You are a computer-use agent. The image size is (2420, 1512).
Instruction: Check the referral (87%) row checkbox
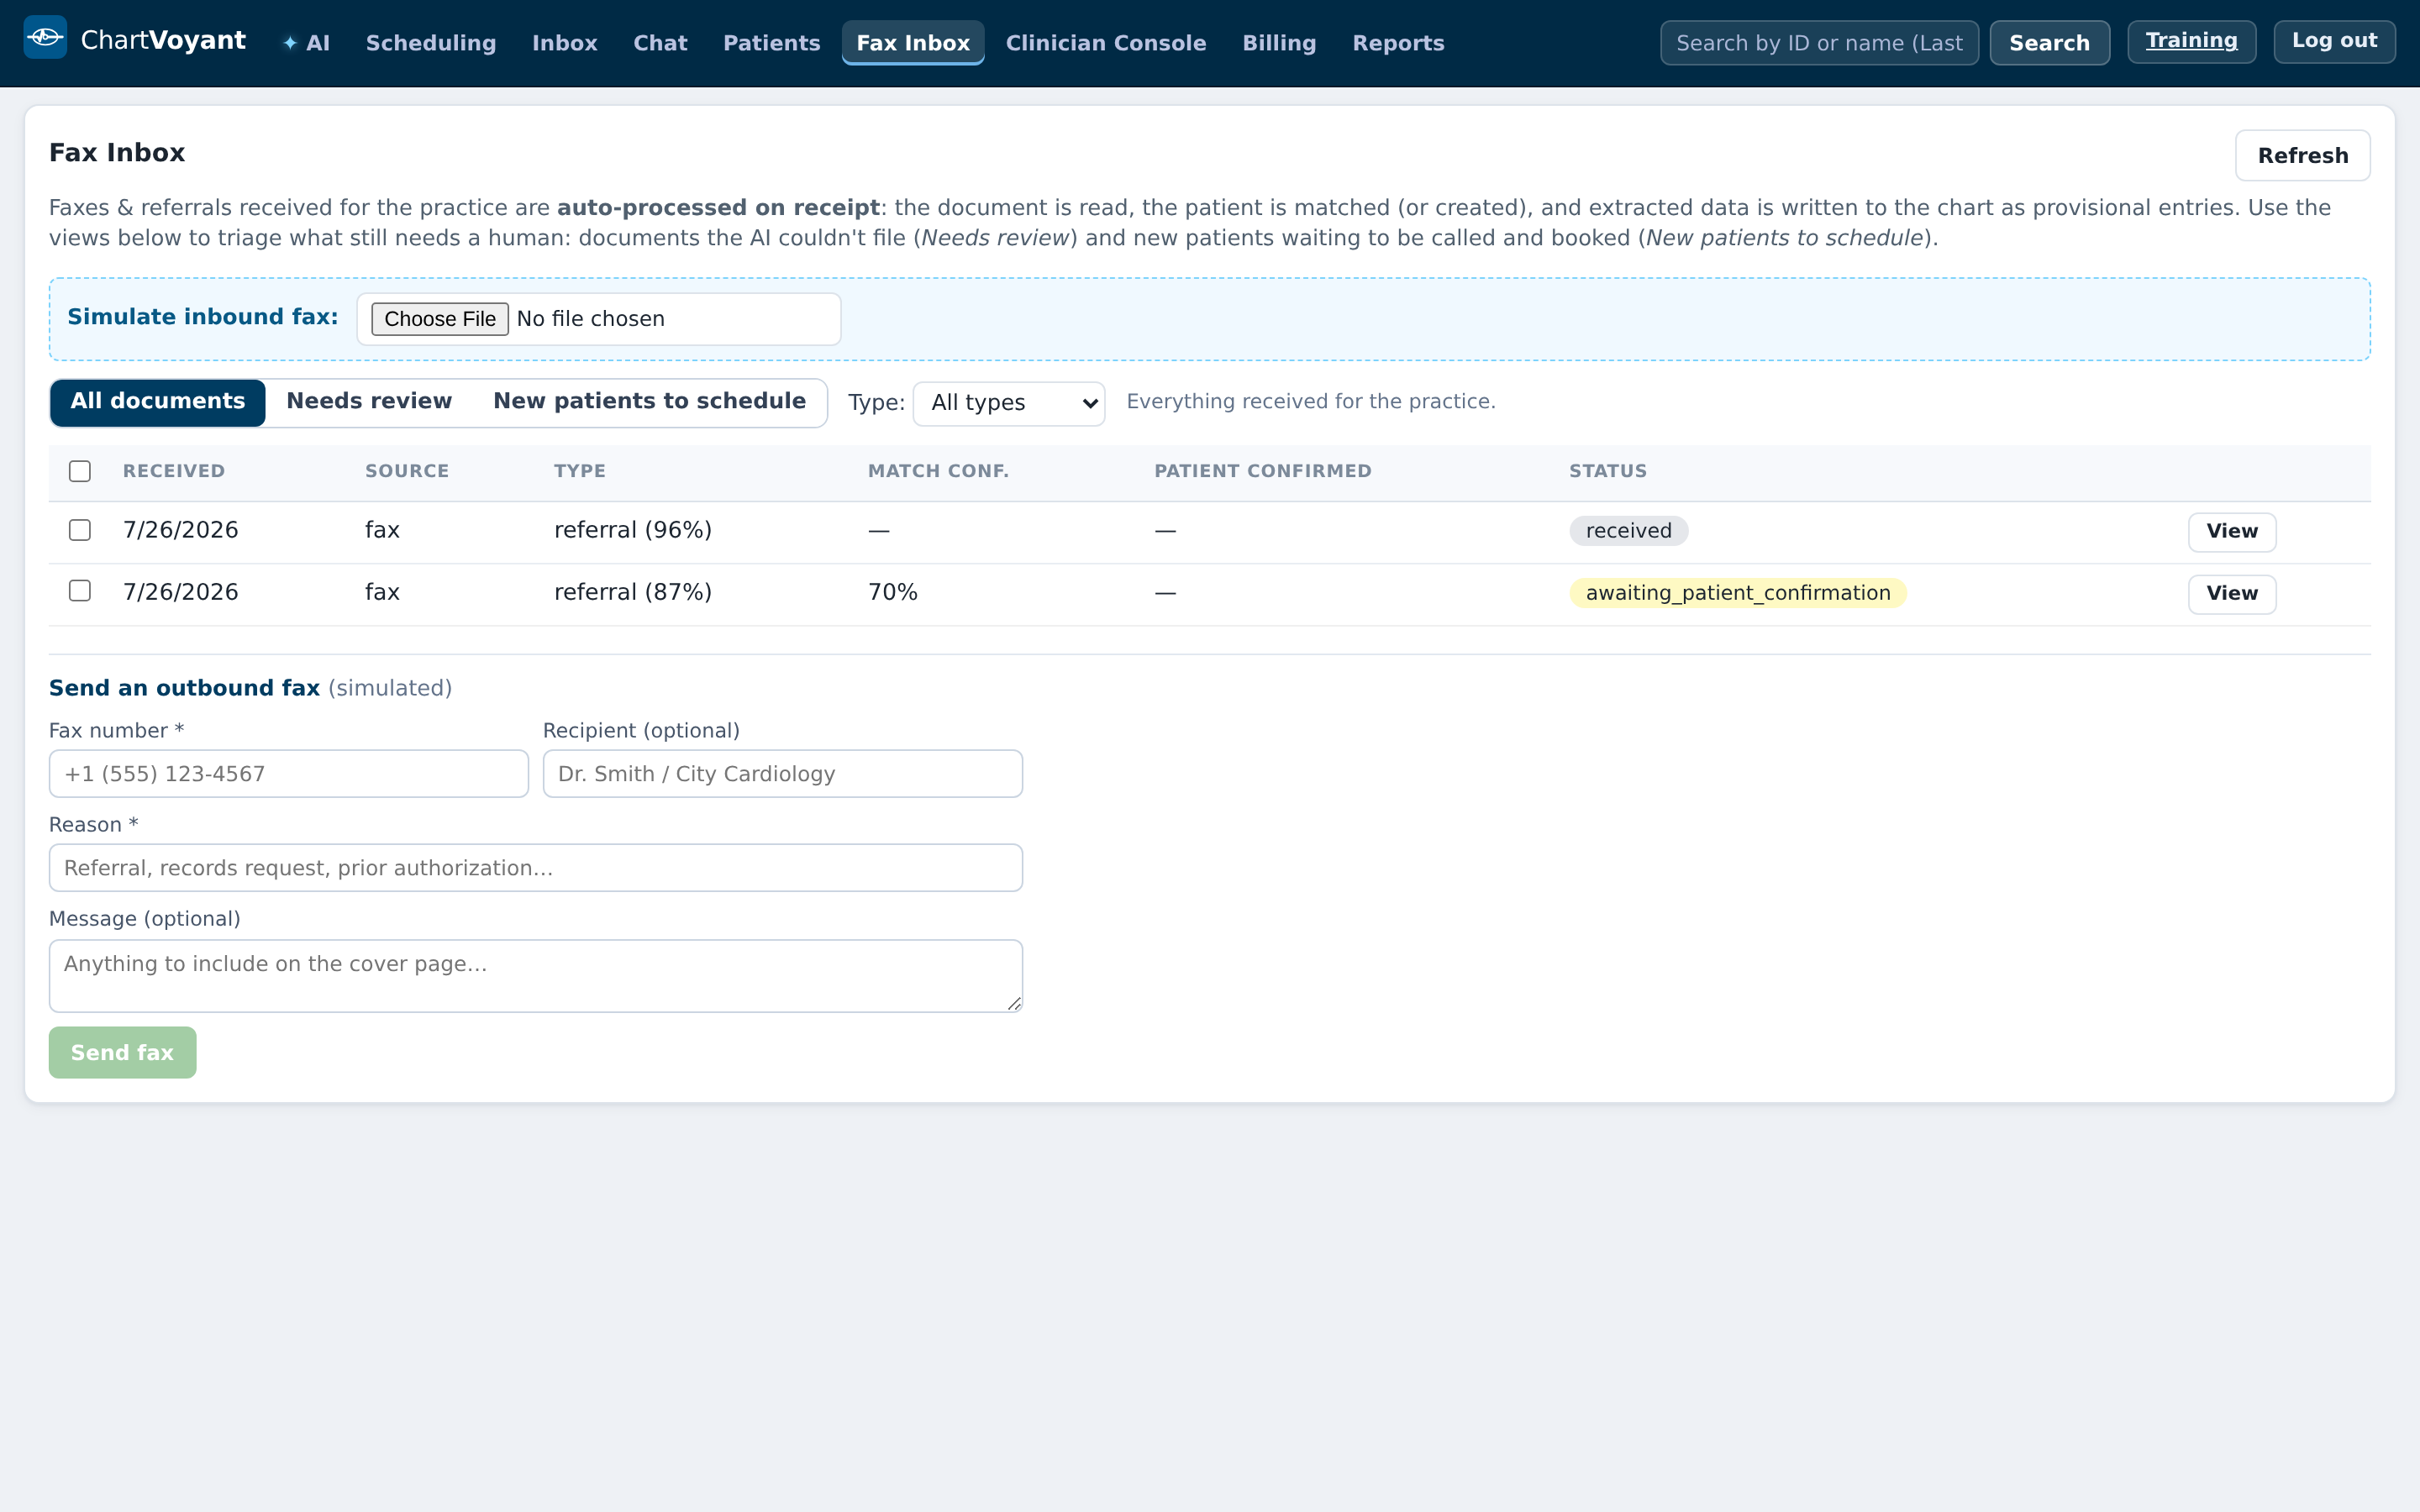[x=80, y=591]
